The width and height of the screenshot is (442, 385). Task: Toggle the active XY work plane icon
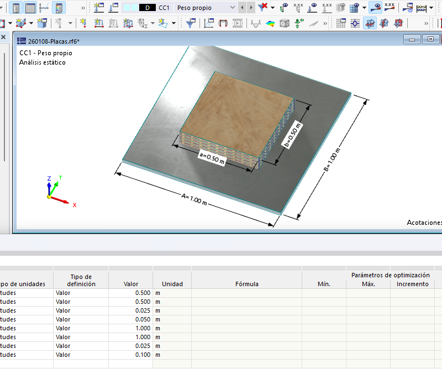coord(370,23)
